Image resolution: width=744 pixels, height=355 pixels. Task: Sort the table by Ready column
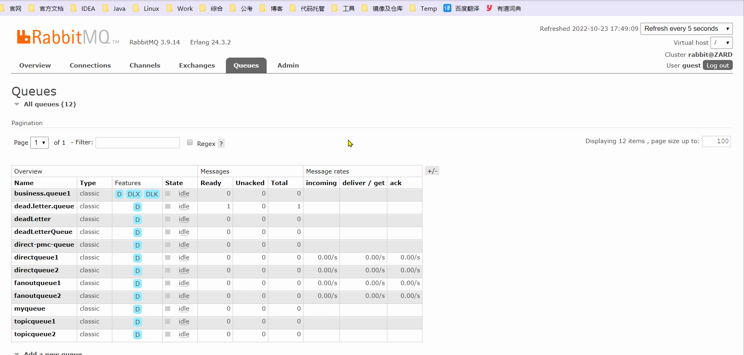tap(211, 183)
